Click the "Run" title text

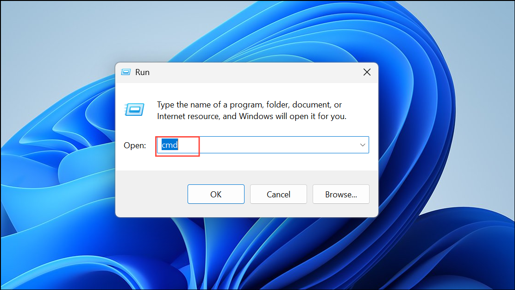[x=142, y=72]
